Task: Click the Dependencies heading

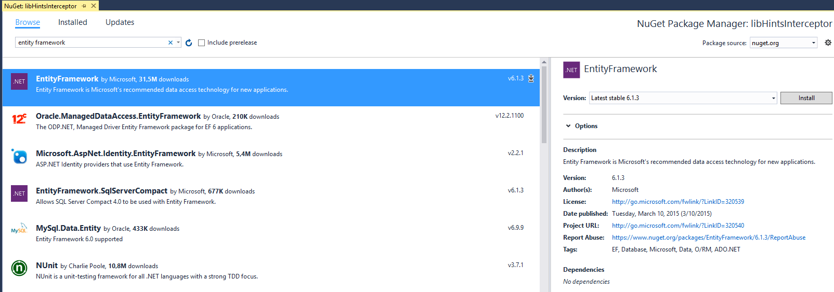Action: tap(584, 270)
